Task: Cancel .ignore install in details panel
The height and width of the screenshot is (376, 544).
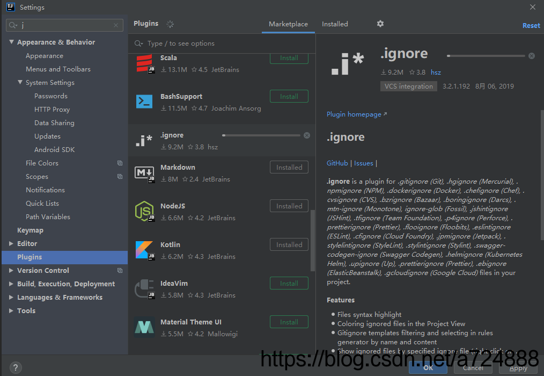Action: (532, 56)
